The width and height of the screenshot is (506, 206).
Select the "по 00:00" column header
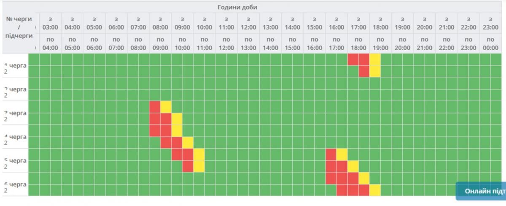point(490,43)
